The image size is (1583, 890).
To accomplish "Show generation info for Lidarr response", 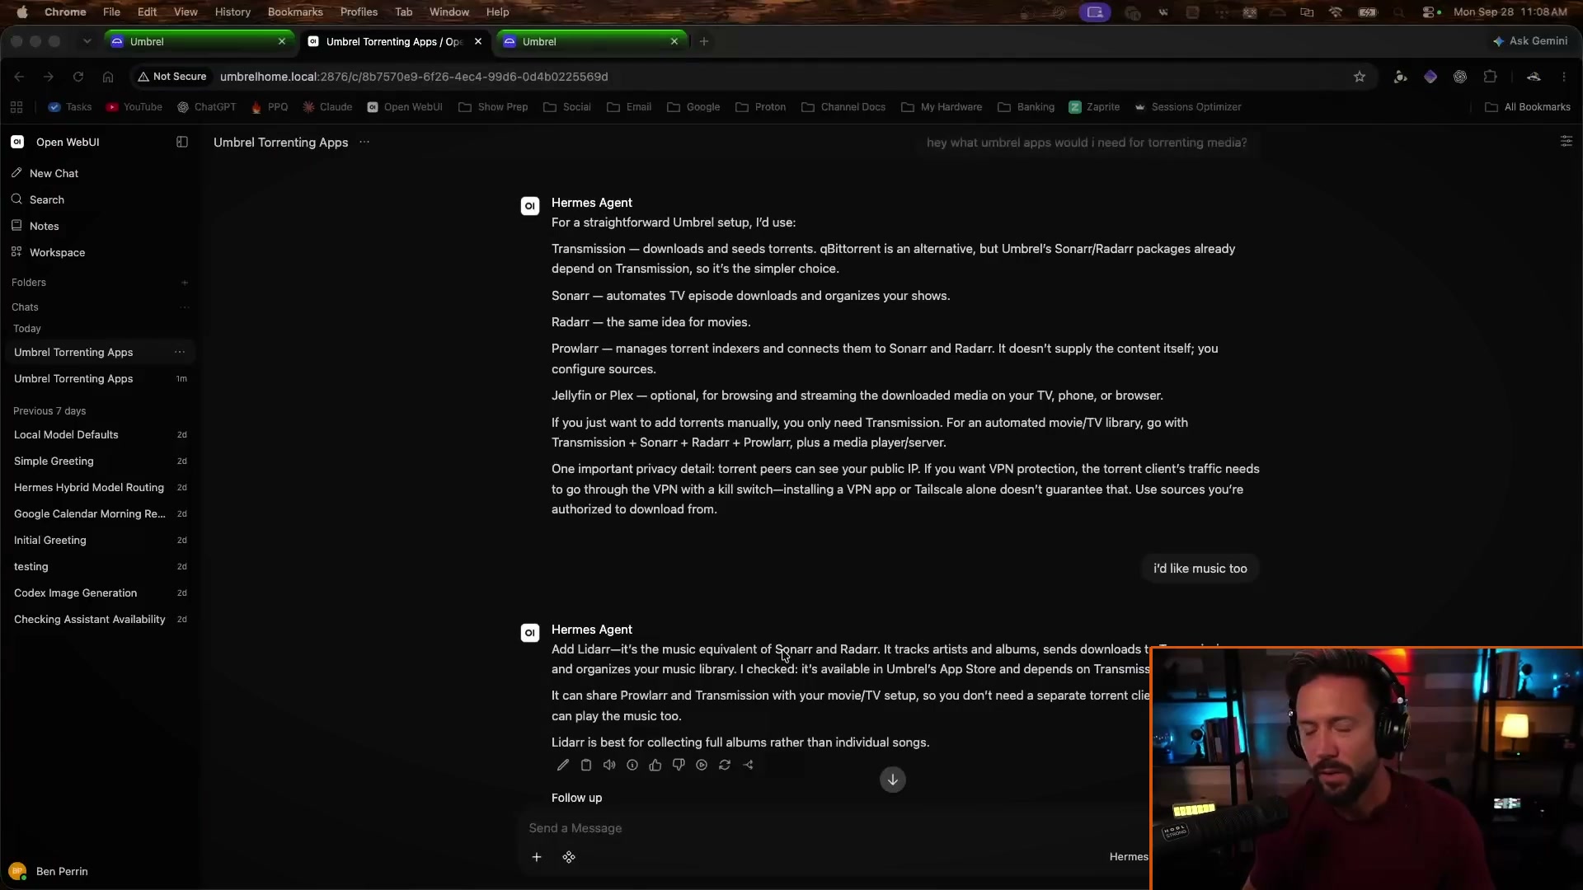I will pyautogui.click(x=632, y=765).
